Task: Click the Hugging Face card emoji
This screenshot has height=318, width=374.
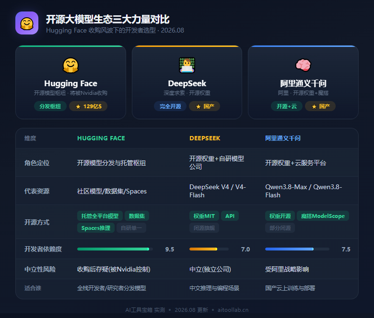Action: [70, 65]
